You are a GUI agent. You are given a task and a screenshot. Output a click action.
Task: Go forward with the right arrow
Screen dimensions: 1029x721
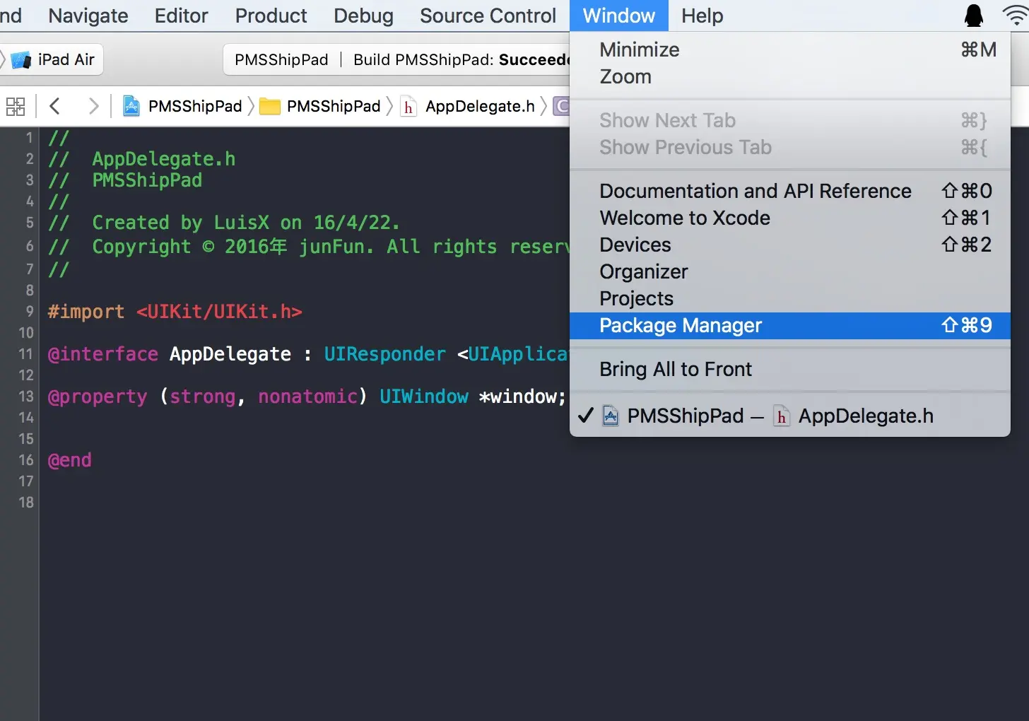[93, 106]
